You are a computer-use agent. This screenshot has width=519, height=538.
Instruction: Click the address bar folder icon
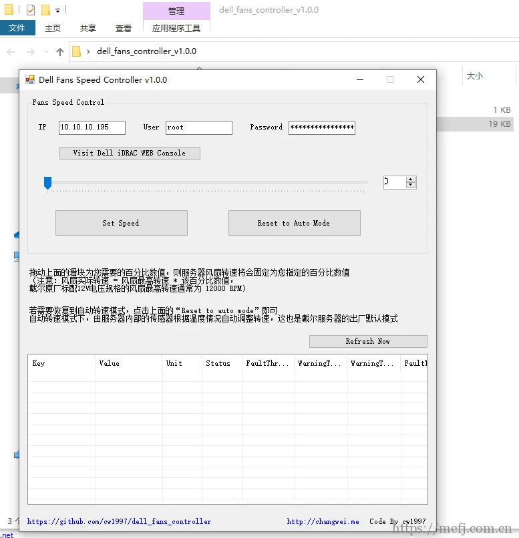tap(77, 52)
